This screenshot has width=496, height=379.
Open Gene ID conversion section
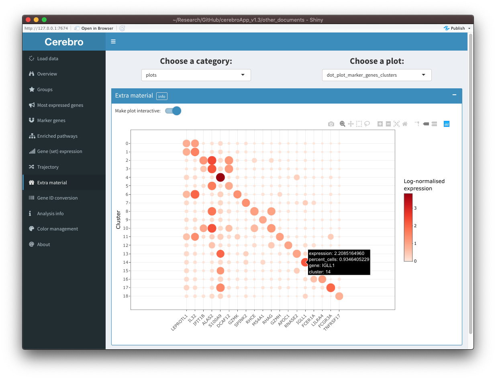tap(64, 198)
